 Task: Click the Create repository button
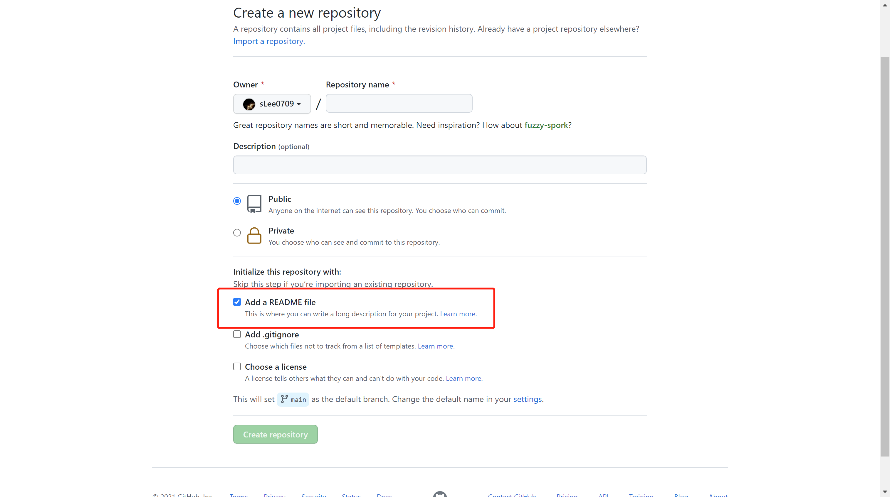tap(275, 435)
